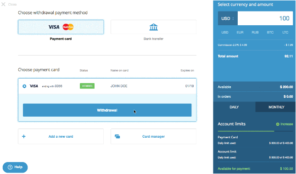Click the Visa logo on card row
Viewport: 296px width, 174px height.
pos(34,86)
